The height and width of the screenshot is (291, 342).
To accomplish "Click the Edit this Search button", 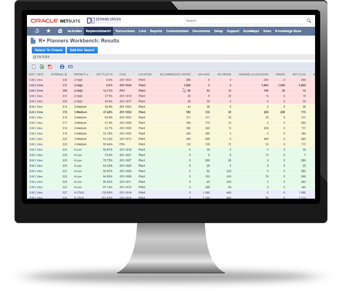I will pyautogui.click(x=82, y=50).
